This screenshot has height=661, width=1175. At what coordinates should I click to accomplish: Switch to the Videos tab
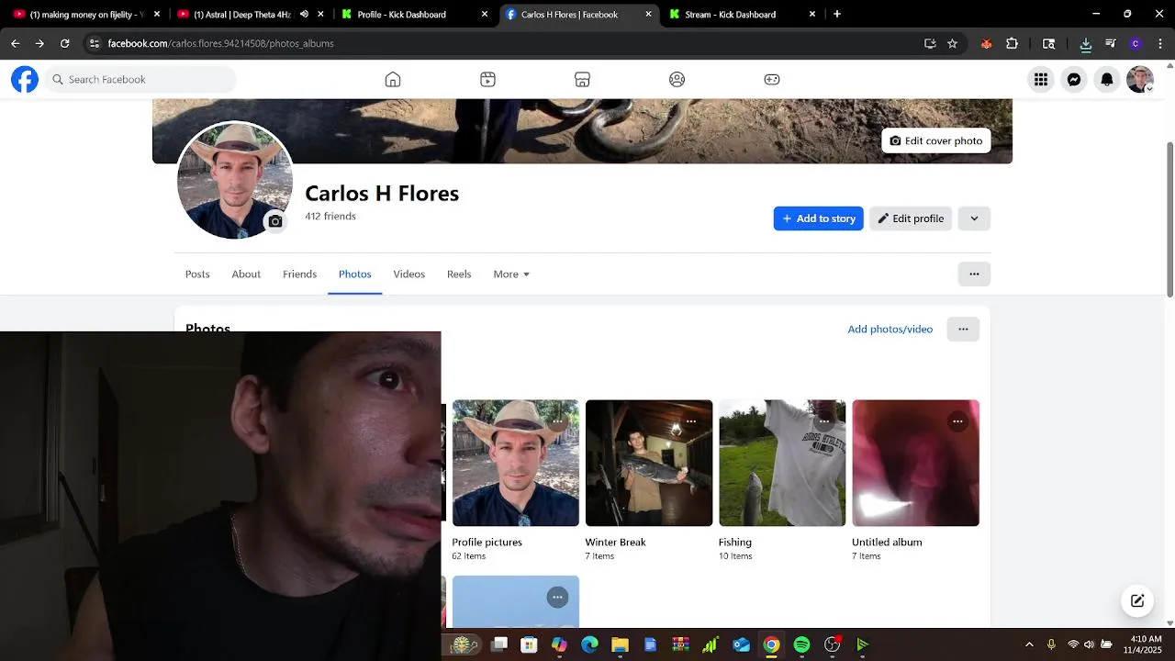click(408, 274)
